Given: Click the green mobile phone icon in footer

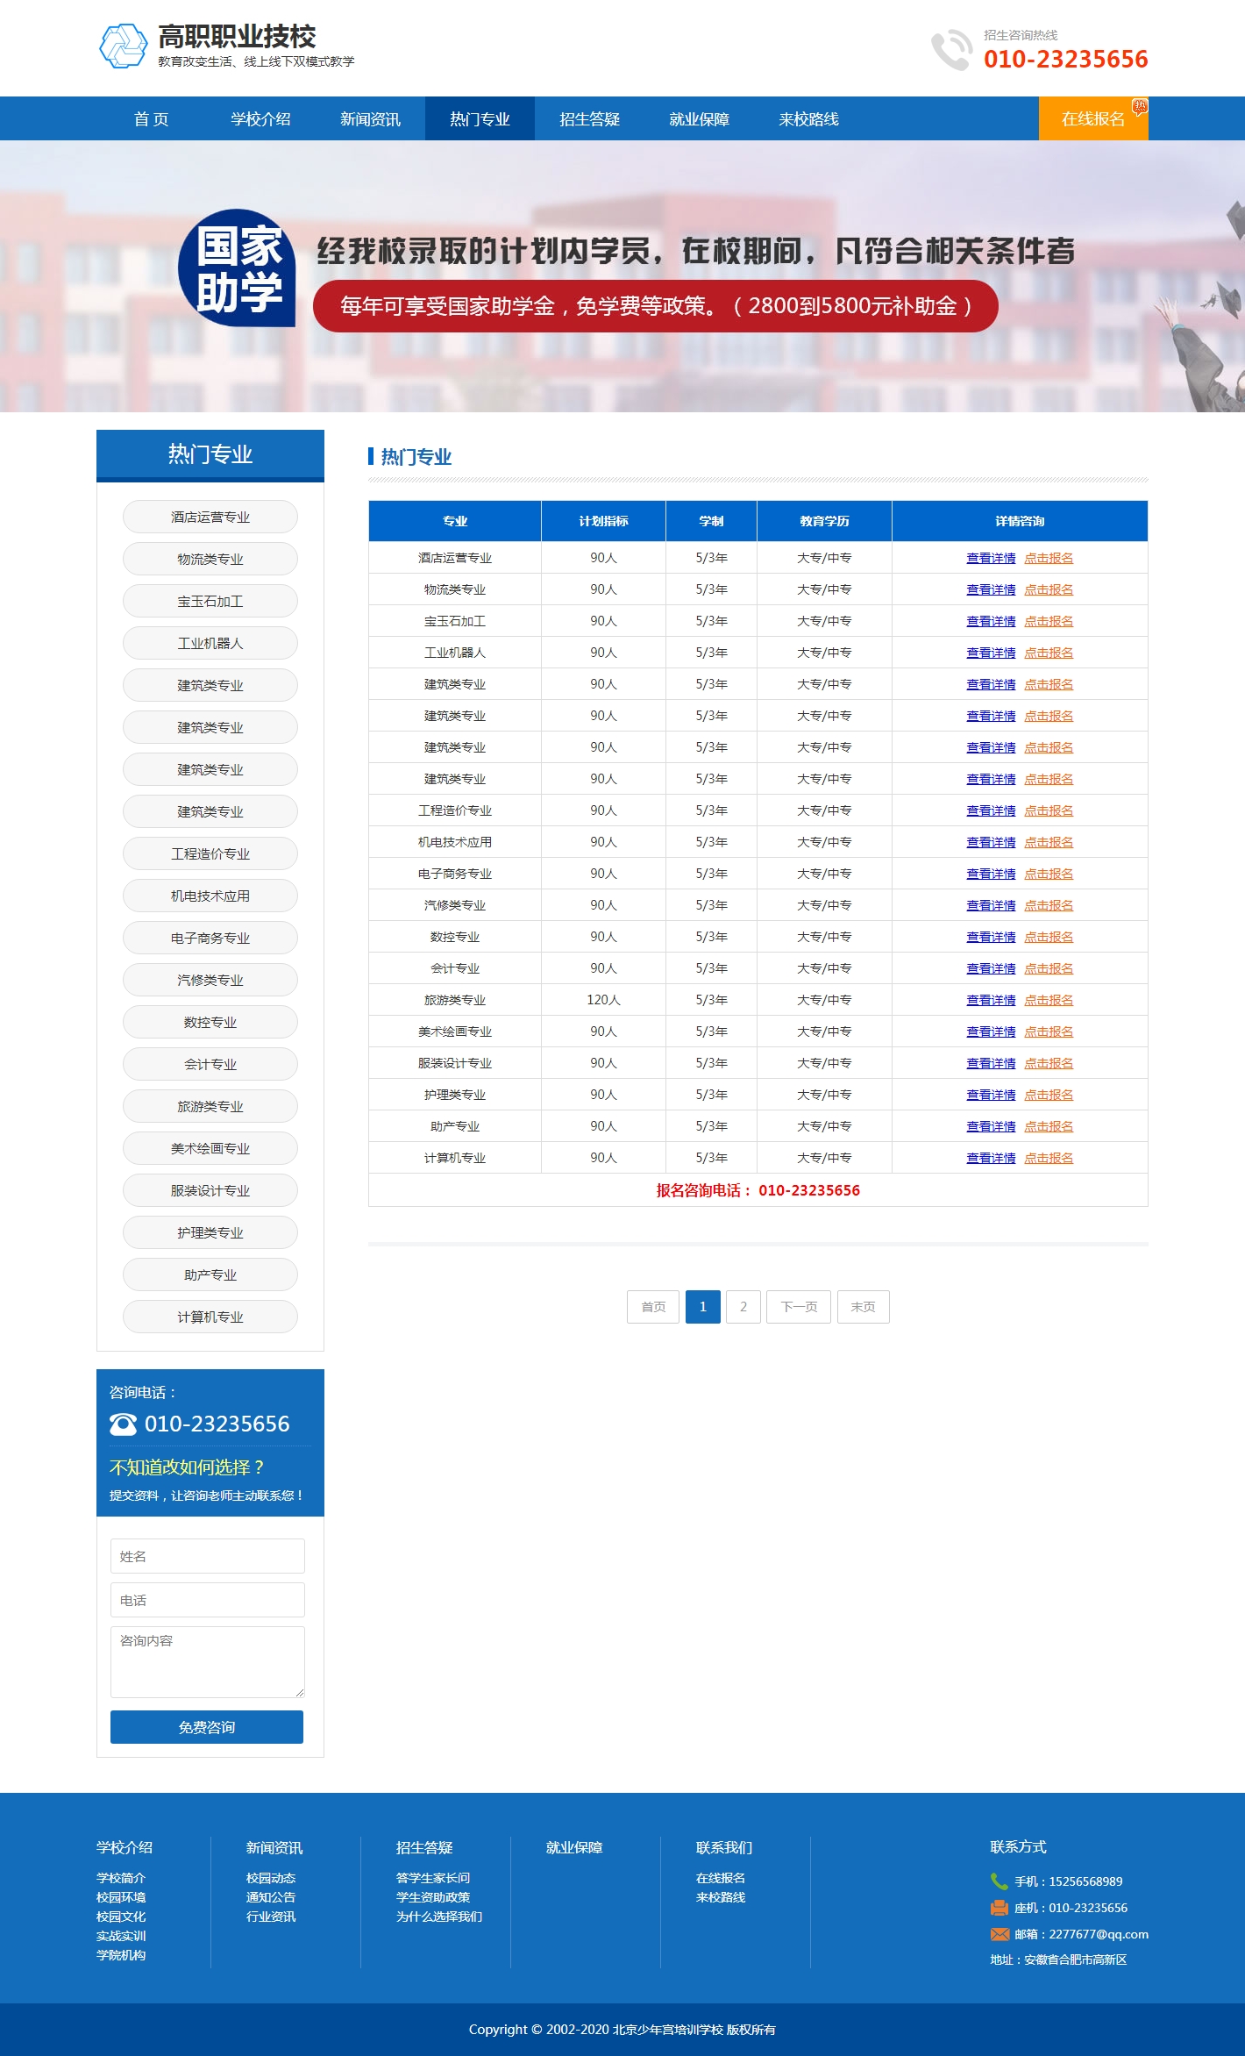Looking at the screenshot, I should [x=999, y=1881].
